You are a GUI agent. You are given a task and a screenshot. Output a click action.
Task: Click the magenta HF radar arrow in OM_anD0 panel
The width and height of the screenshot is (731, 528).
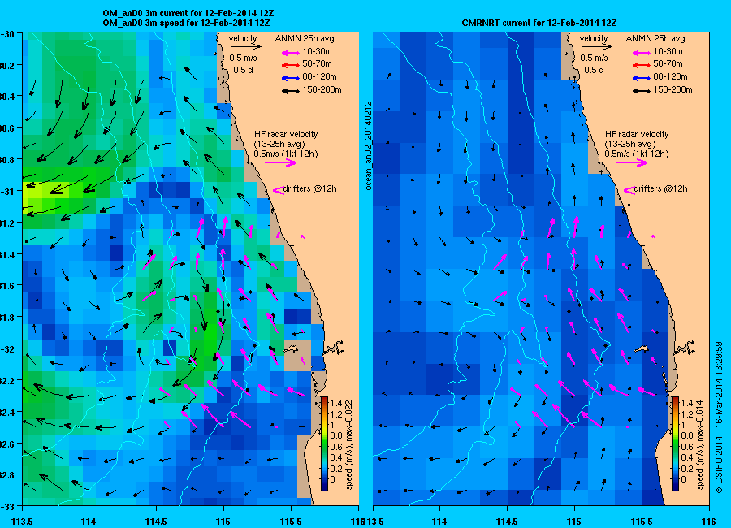coord(281,162)
